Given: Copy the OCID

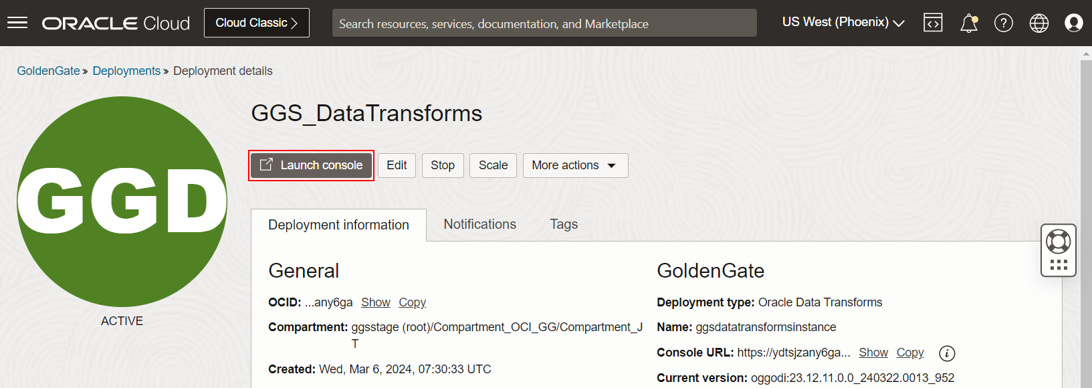Looking at the screenshot, I should point(412,302).
